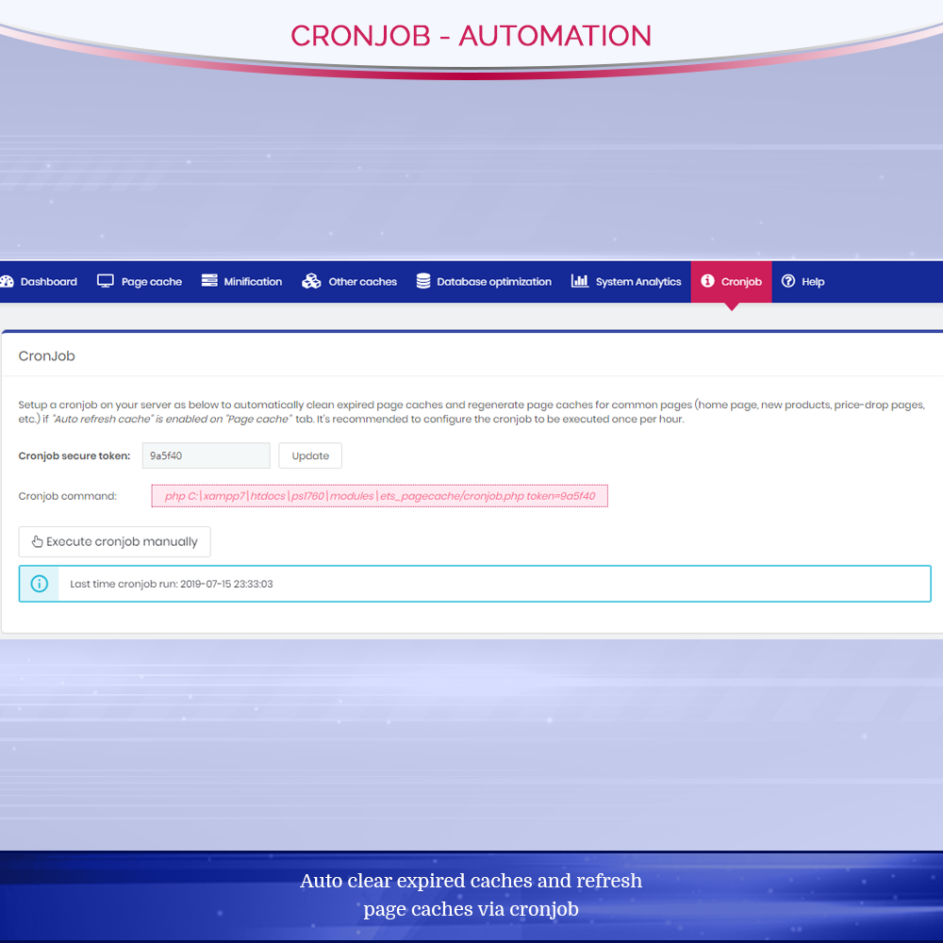This screenshot has height=943, width=943.
Task: Open the Dashboard tab
Action: tap(39, 281)
